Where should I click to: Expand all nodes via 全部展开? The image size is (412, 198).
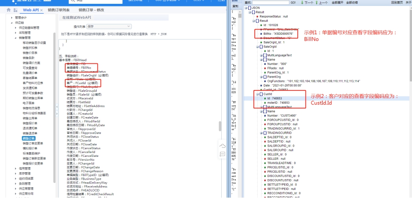(337, 3)
